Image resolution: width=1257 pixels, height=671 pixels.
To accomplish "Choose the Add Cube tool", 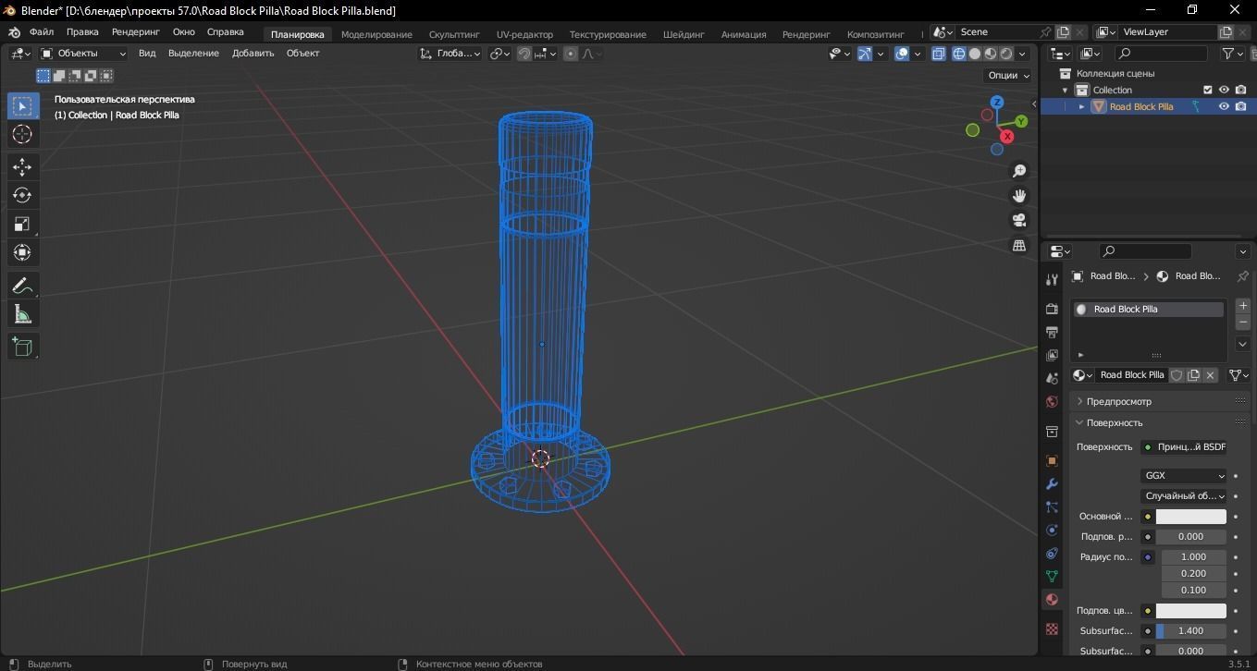I will coord(22,347).
